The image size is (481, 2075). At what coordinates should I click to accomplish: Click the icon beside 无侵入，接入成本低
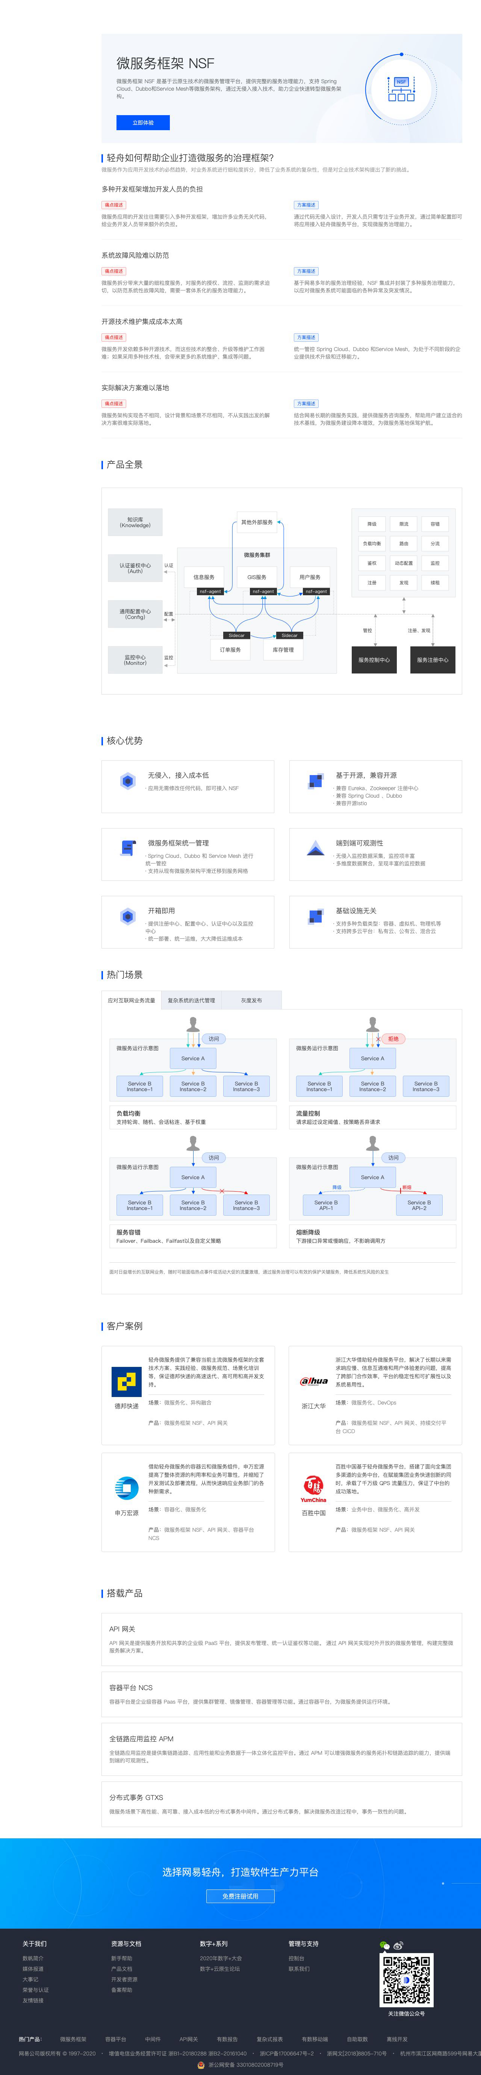coord(128,781)
